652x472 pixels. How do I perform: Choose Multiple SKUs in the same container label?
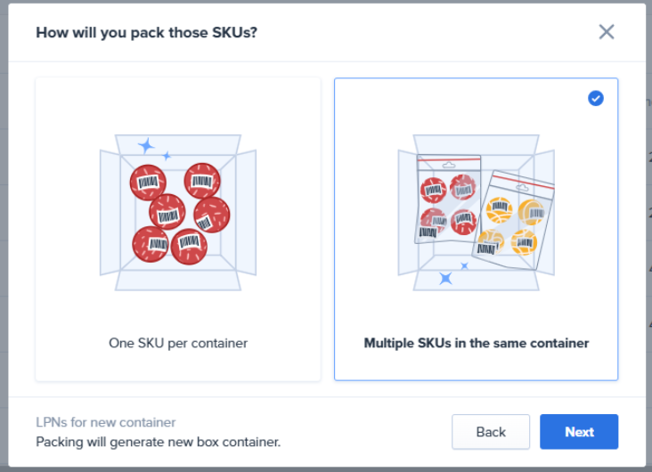(476, 343)
